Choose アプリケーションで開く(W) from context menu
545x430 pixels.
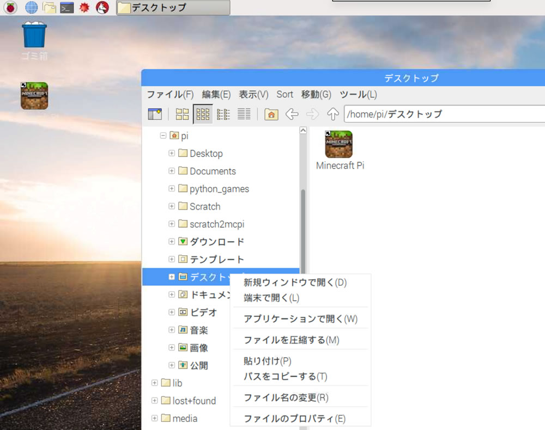pyautogui.click(x=300, y=319)
